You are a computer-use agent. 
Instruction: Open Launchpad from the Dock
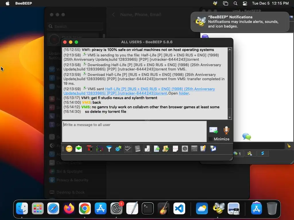tap(38, 209)
